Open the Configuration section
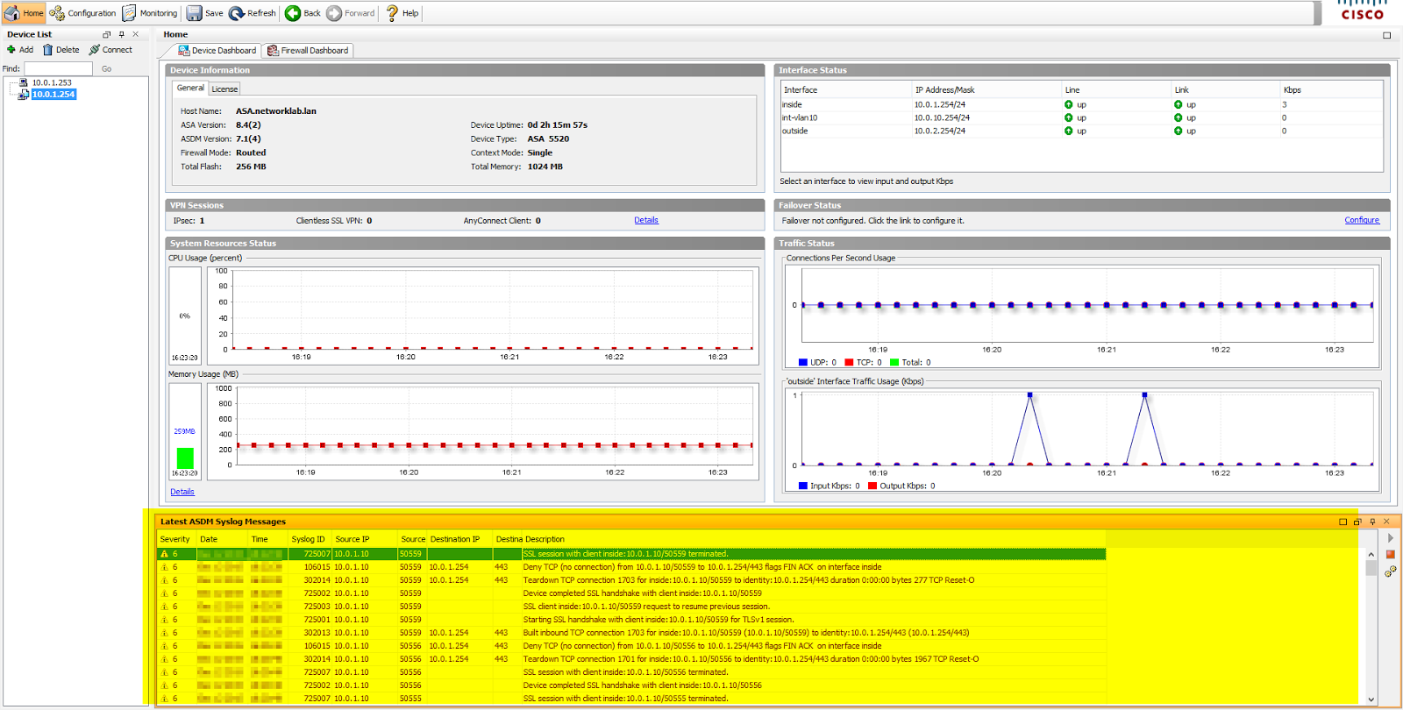This screenshot has height=710, width=1403. [82, 13]
